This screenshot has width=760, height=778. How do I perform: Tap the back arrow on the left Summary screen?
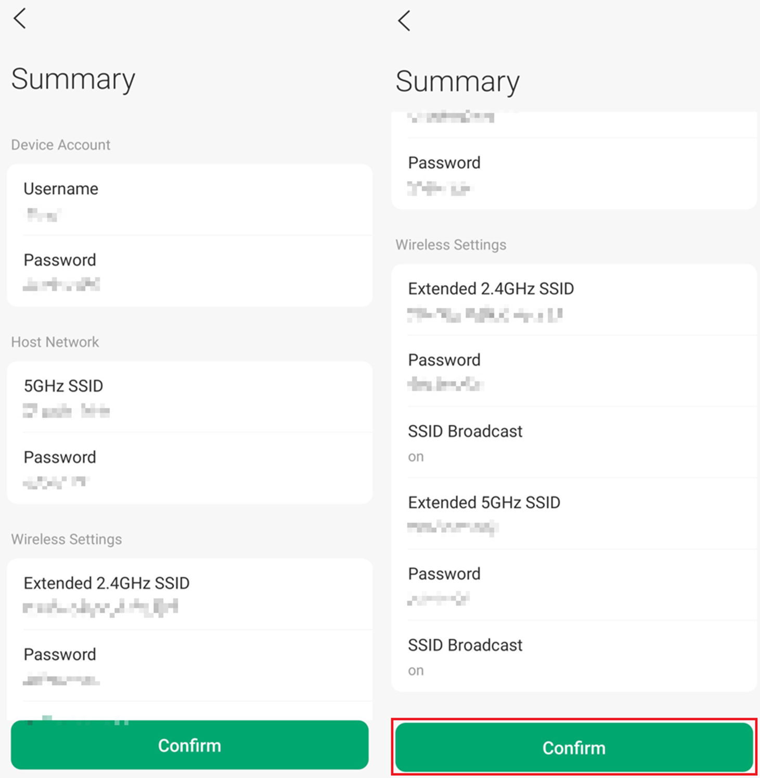pos(20,19)
